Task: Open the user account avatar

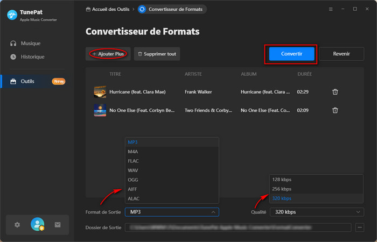Action: [37, 224]
